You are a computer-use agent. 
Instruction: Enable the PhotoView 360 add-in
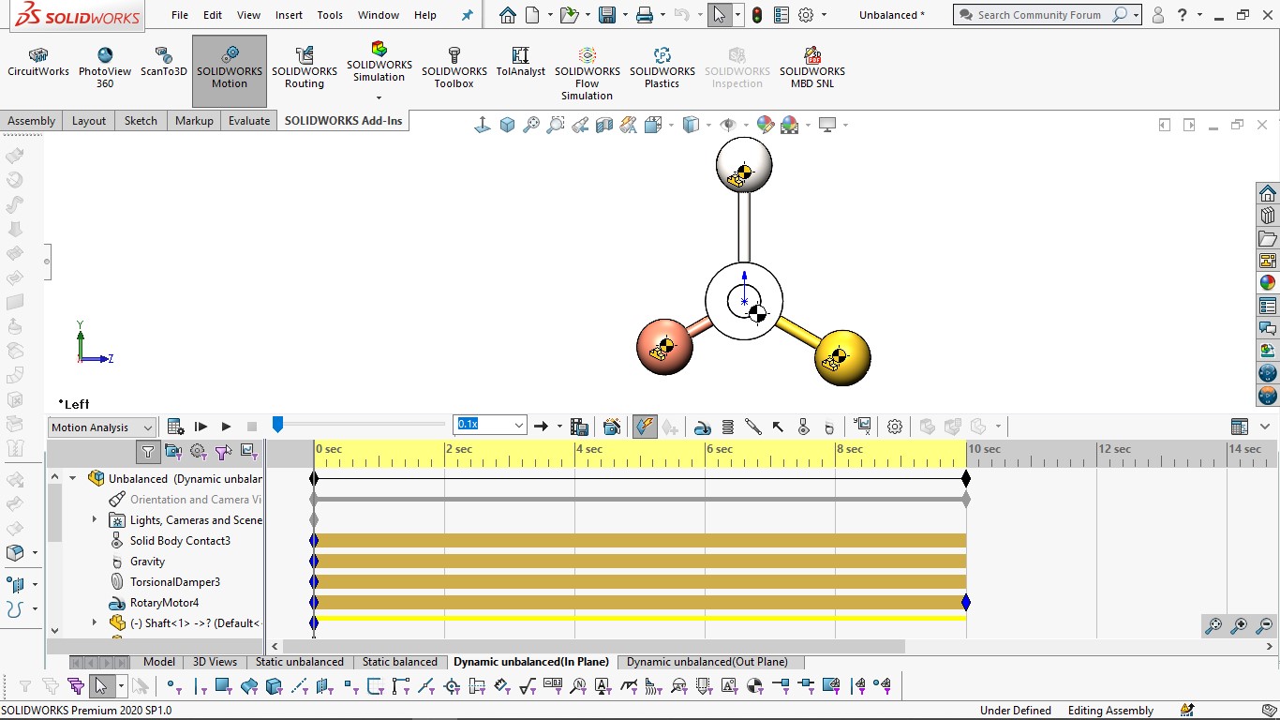105,68
